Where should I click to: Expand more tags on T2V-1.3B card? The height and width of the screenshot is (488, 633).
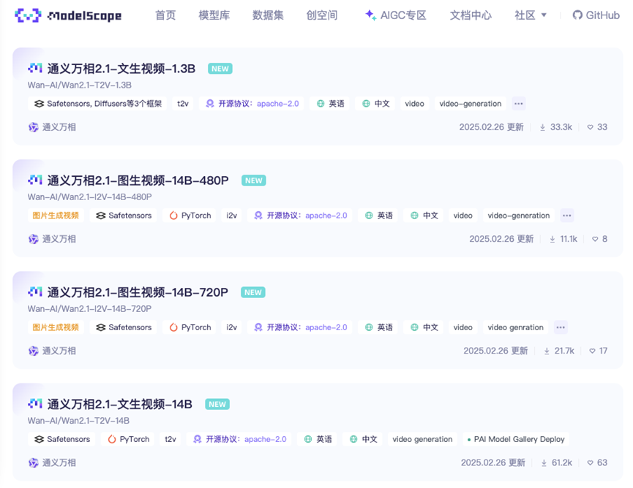[518, 104]
